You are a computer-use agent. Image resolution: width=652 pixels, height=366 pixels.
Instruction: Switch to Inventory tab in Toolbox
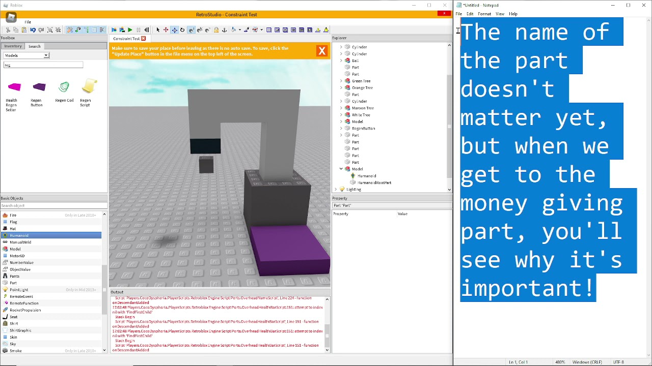(13, 46)
